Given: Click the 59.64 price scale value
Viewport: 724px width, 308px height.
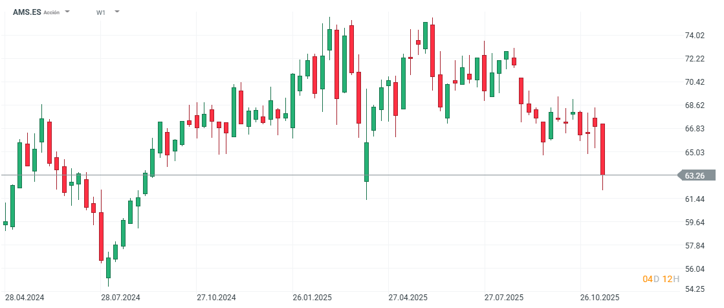Looking at the screenshot, I should click(694, 223).
